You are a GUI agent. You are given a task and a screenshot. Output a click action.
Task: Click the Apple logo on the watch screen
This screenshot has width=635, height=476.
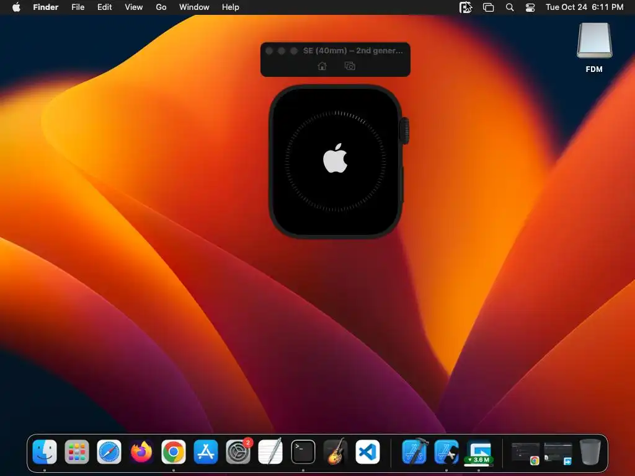pyautogui.click(x=335, y=158)
